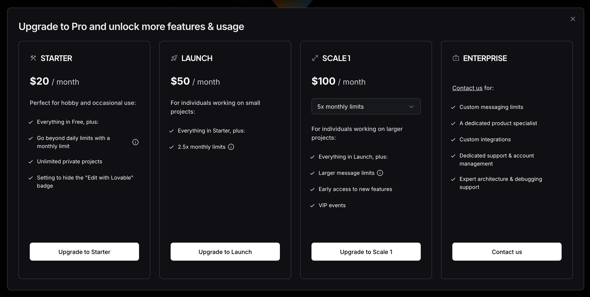
Task: Open the 5x monthly limits dropdown
Action: tap(366, 106)
